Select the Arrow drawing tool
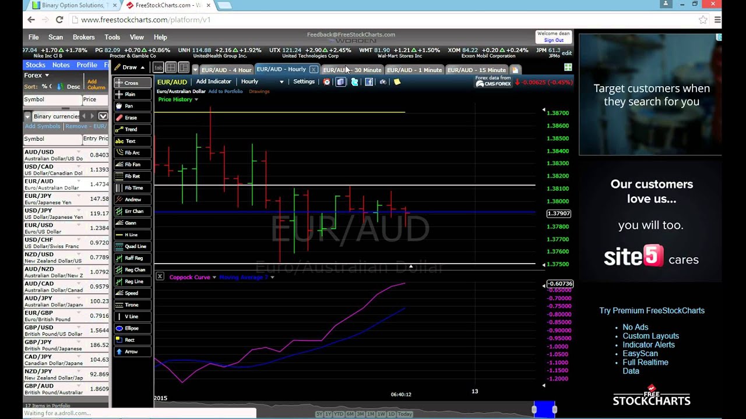The height and width of the screenshot is (419, 746). point(132,351)
